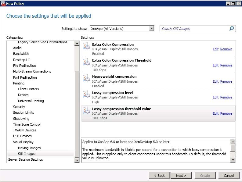The width and height of the screenshot is (242, 182).
Task: Click the Extra Color Compression Threshold icon
Action: click(x=86, y=62)
